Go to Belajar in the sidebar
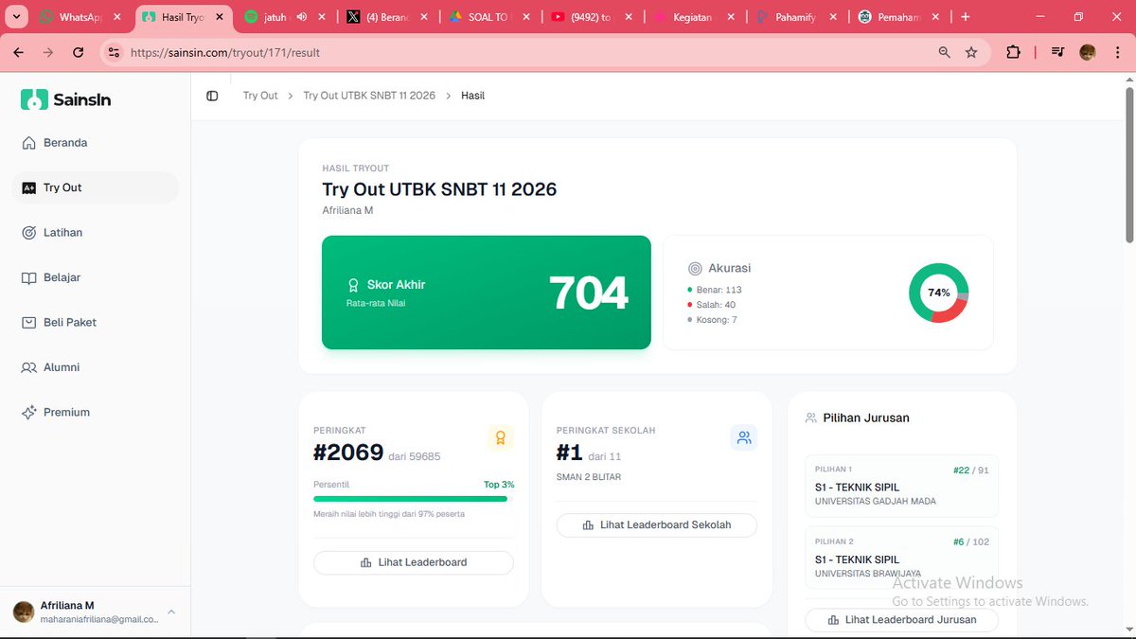Image resolution: width=1136 pixels, height=639 pixels. (95, 277)
